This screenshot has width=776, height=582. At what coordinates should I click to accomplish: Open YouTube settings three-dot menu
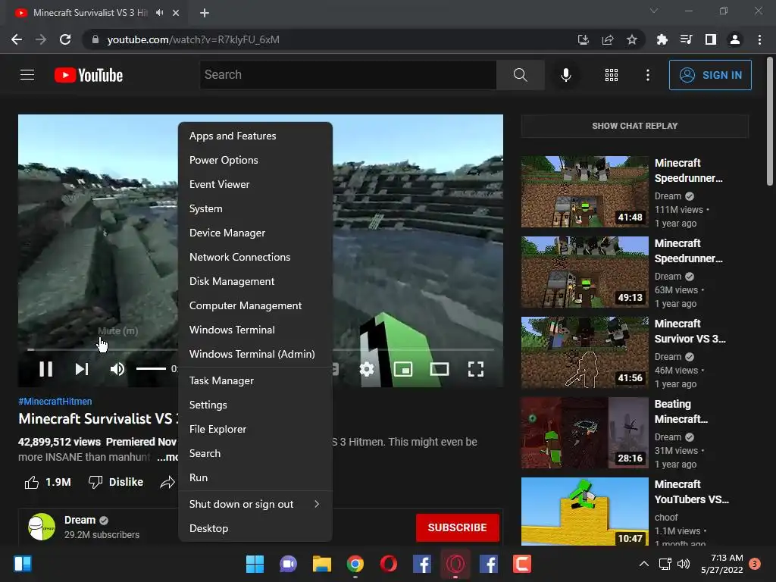[647, 75]
